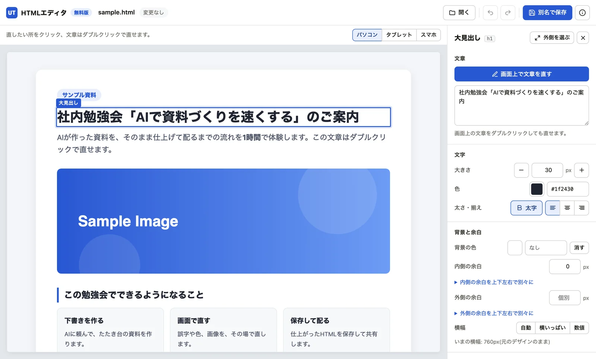596x359 pixels.
Task: Click the font size field showing 30
Action: [547, 170]
